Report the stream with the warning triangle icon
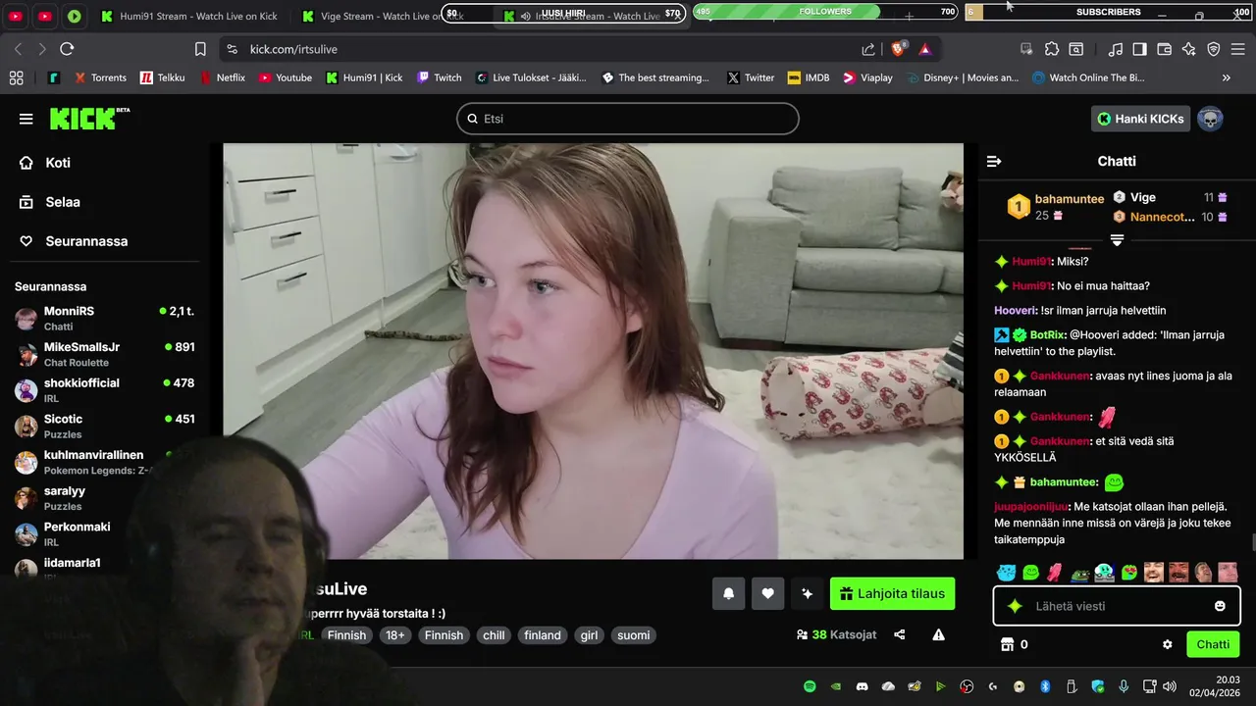 pos(938,634)
